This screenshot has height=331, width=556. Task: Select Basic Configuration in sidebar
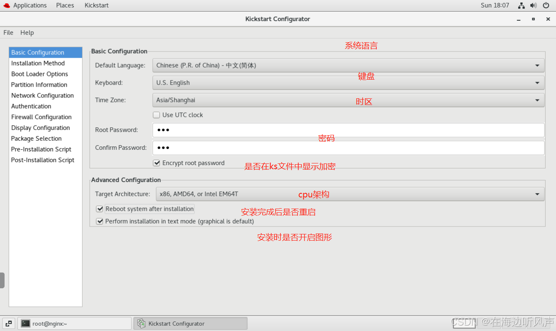pos(46,53)
